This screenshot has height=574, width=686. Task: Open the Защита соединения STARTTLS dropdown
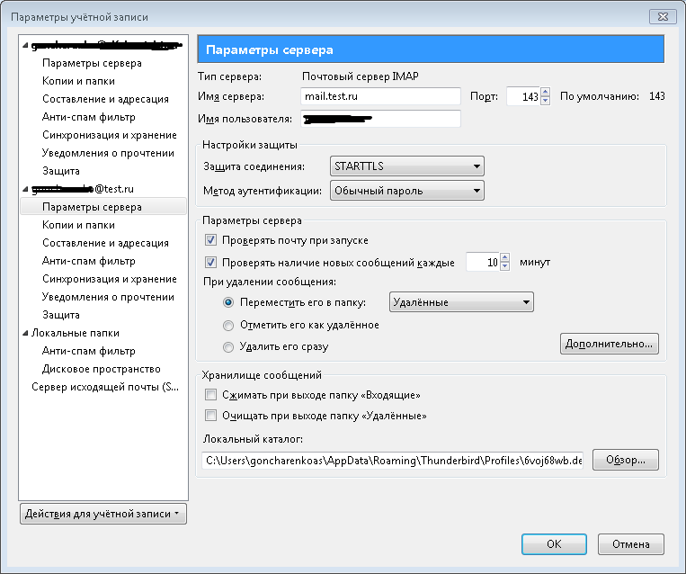point(406,166)
